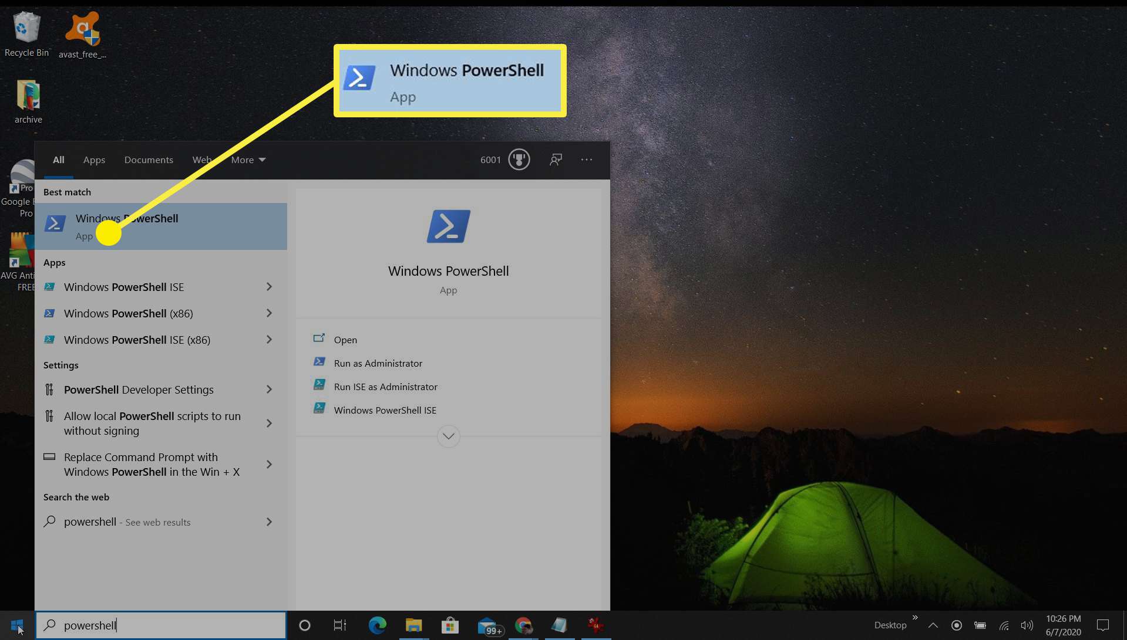Select the avast_free installer desktop icon
Image resolution: width=1127 pixels, height=640 pixels.
click(x=82, y=35)
